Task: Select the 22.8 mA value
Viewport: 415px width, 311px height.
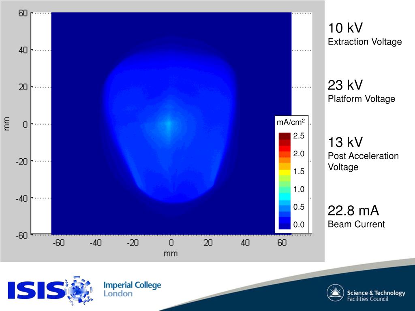Action: point(353,211)
